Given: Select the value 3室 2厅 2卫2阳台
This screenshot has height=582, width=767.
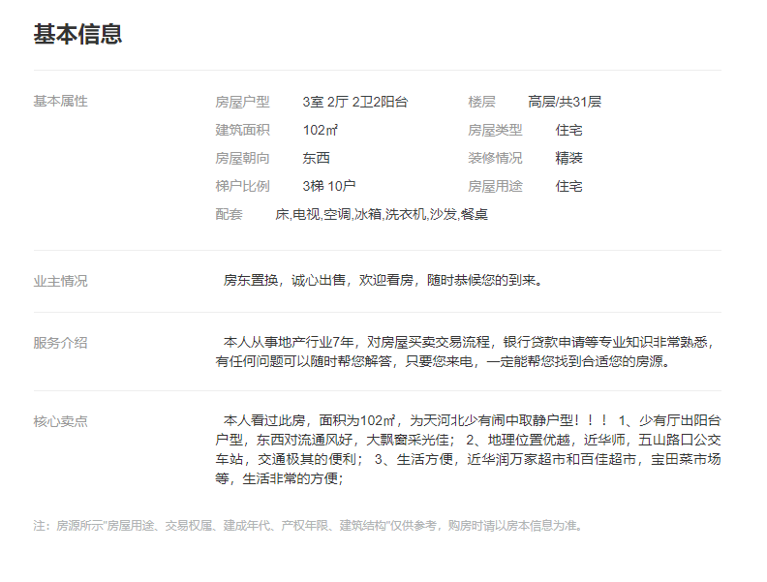Looking at the screenshot, I should tap(355, 102).
